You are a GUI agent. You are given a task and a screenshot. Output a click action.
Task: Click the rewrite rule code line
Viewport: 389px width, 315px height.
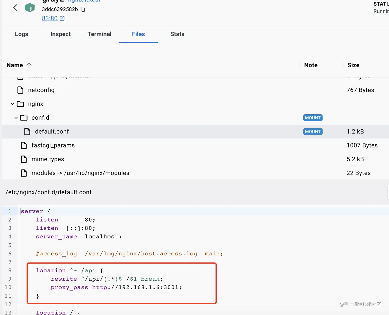pyautogui.click(x=107, y=279)
